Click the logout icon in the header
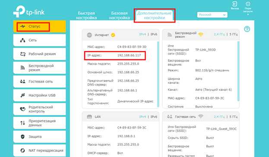Screen dimensions: 269x157 coord(234,4)
